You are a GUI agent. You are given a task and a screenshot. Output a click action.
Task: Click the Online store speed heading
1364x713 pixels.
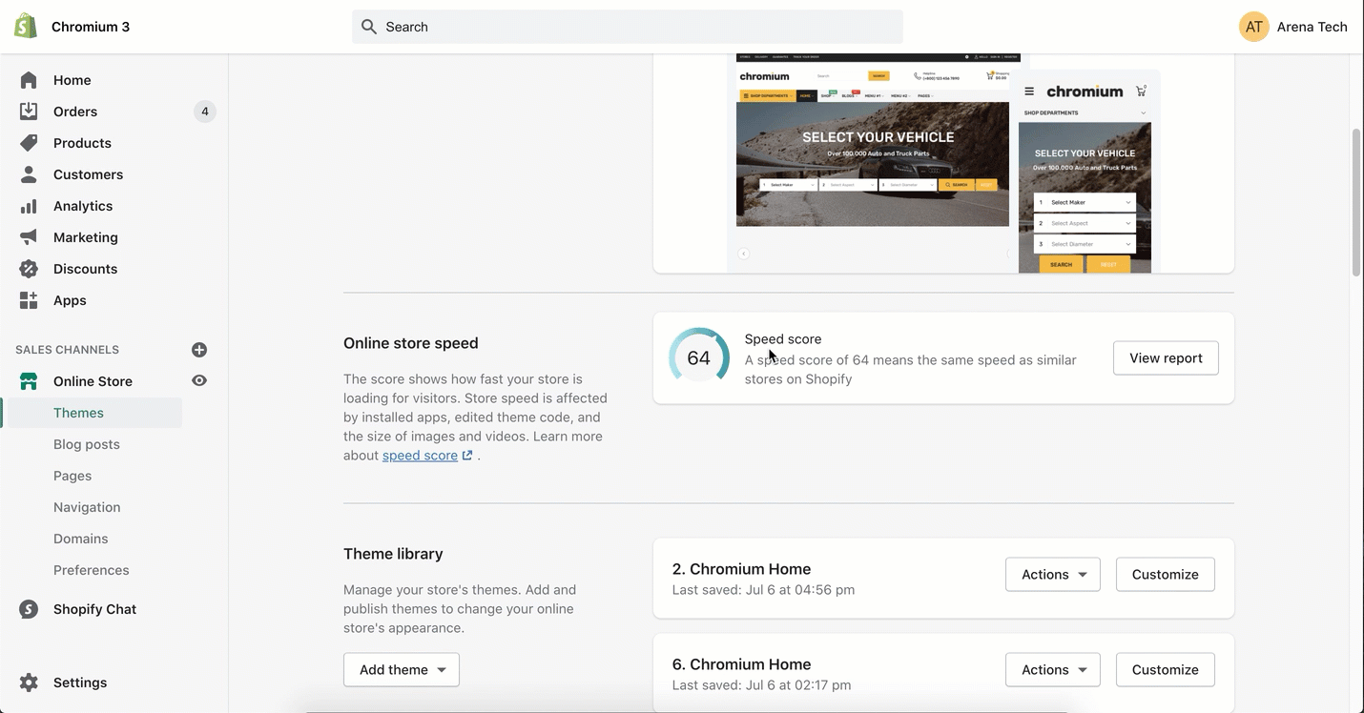pyautogui.click(x=411, y=343)
